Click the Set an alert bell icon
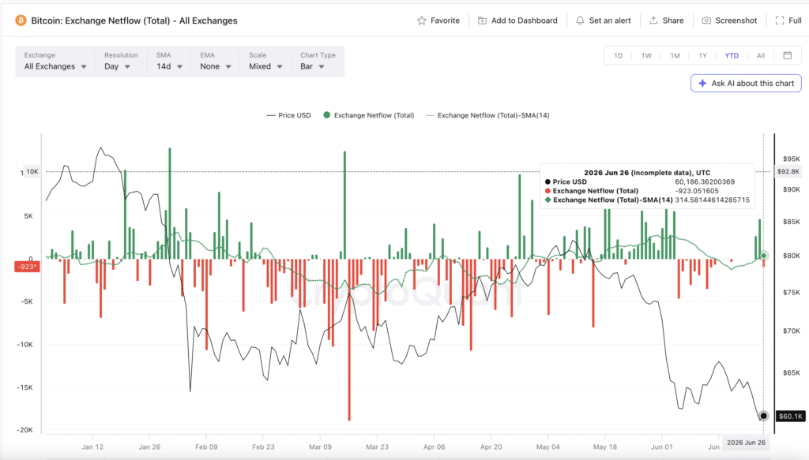Image resolution: width=809 pixels, height=460 pixels. point(580,21)
